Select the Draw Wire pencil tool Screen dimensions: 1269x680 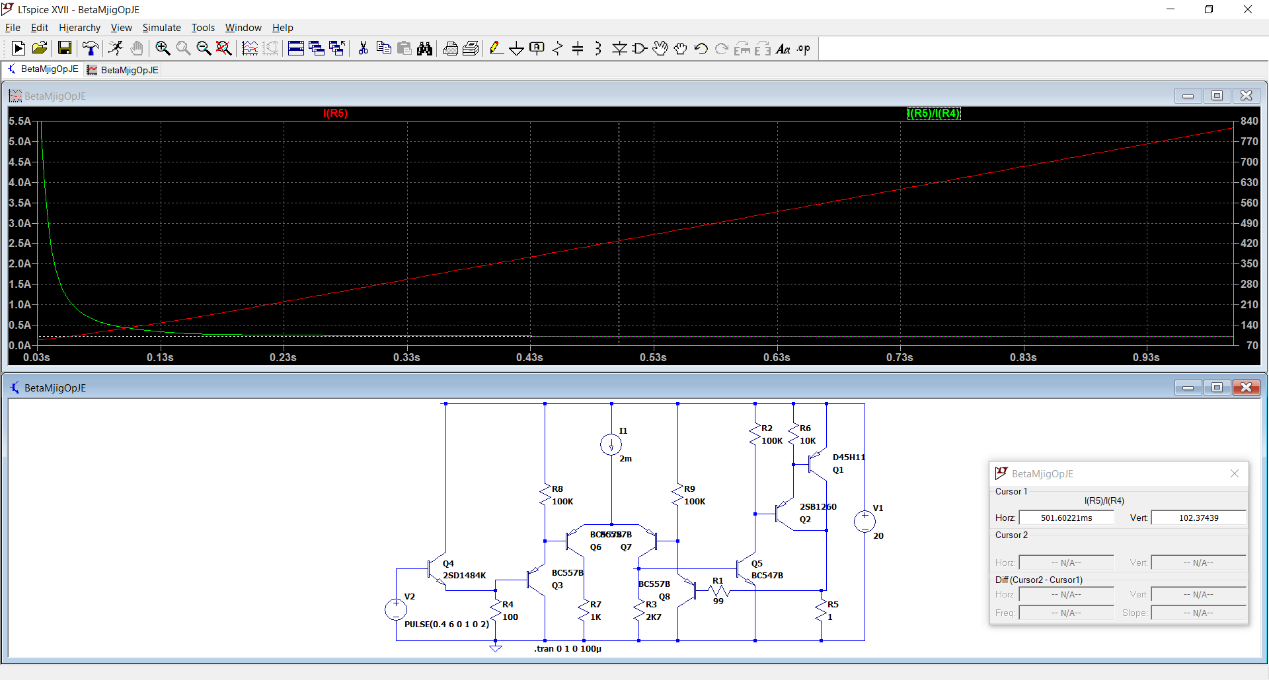coord(496,48)
